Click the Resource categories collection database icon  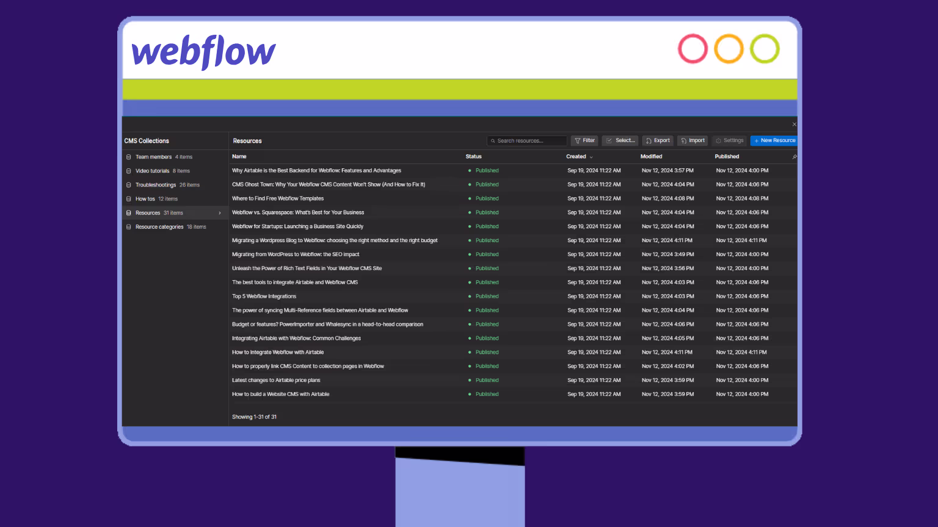[128, 227]
